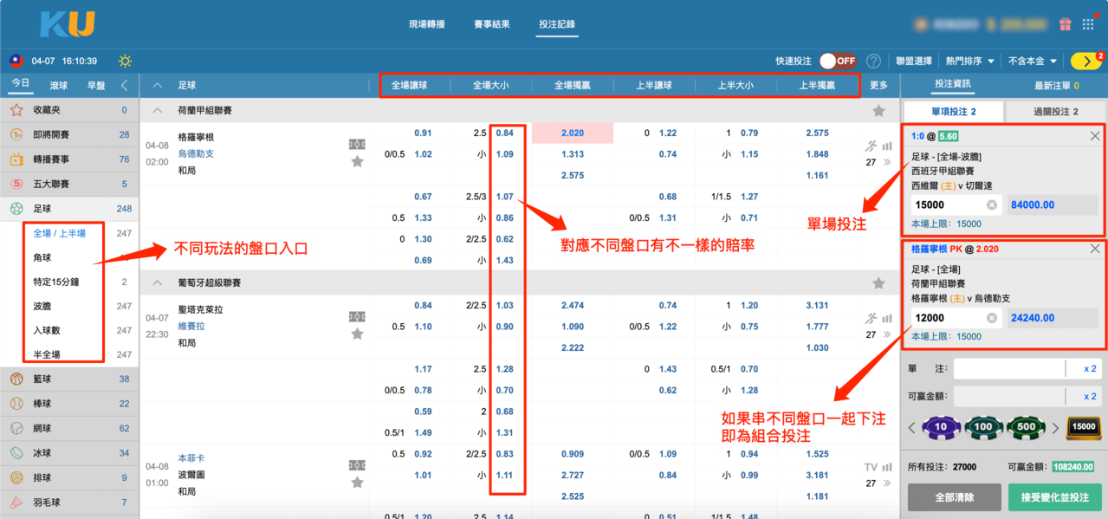Open the nine-dot grid menu icon
The width and height of the screenshot is (1108, 519).
tap(1088, 24)
